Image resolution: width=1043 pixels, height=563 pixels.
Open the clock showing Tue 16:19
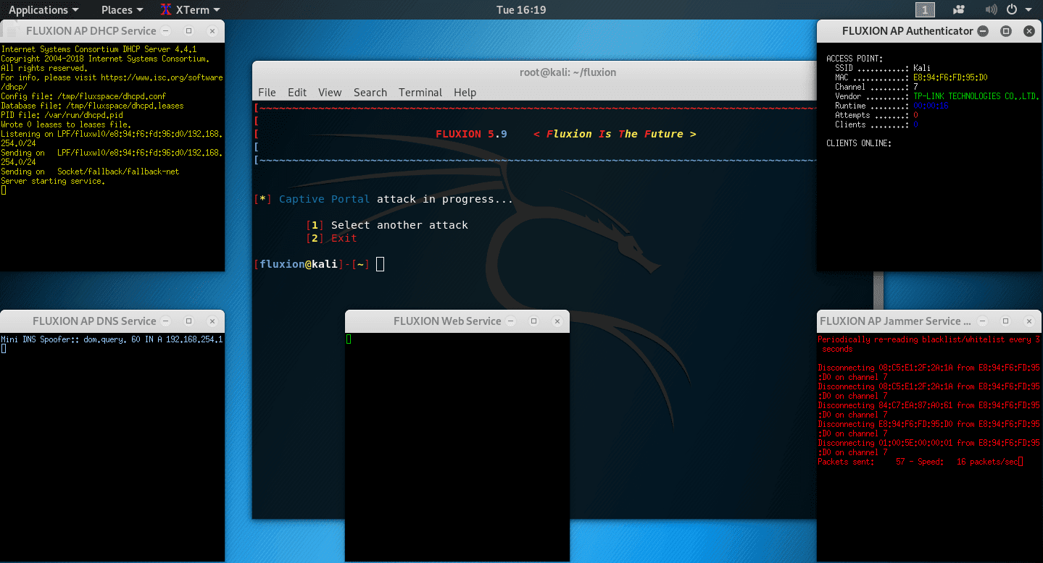click(x=521, y=9)
